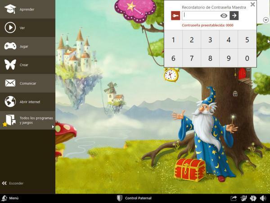Viewport: 270px width, 203px height.
Task: Click the Abrir internet globe icon
Action: [10, 102]
